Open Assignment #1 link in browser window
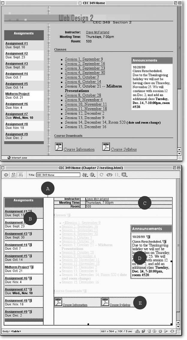The width and height of the screenshot is (187, 340). click(x=16, y=43)
